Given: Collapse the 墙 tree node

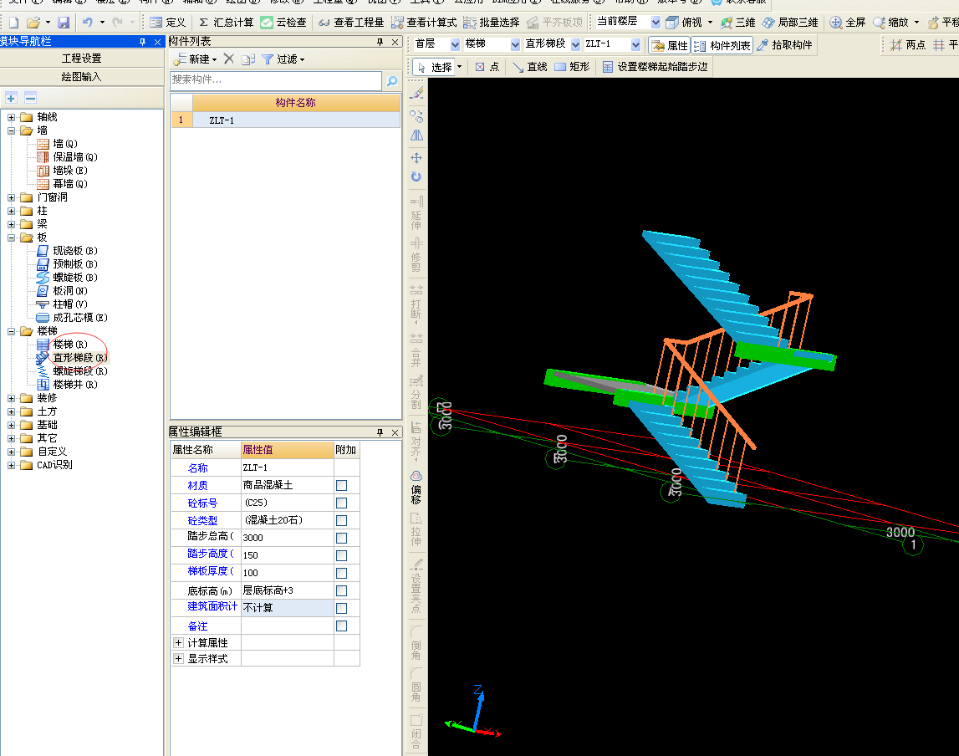Looking at the screenshot, I should click(x=11, y=130).
